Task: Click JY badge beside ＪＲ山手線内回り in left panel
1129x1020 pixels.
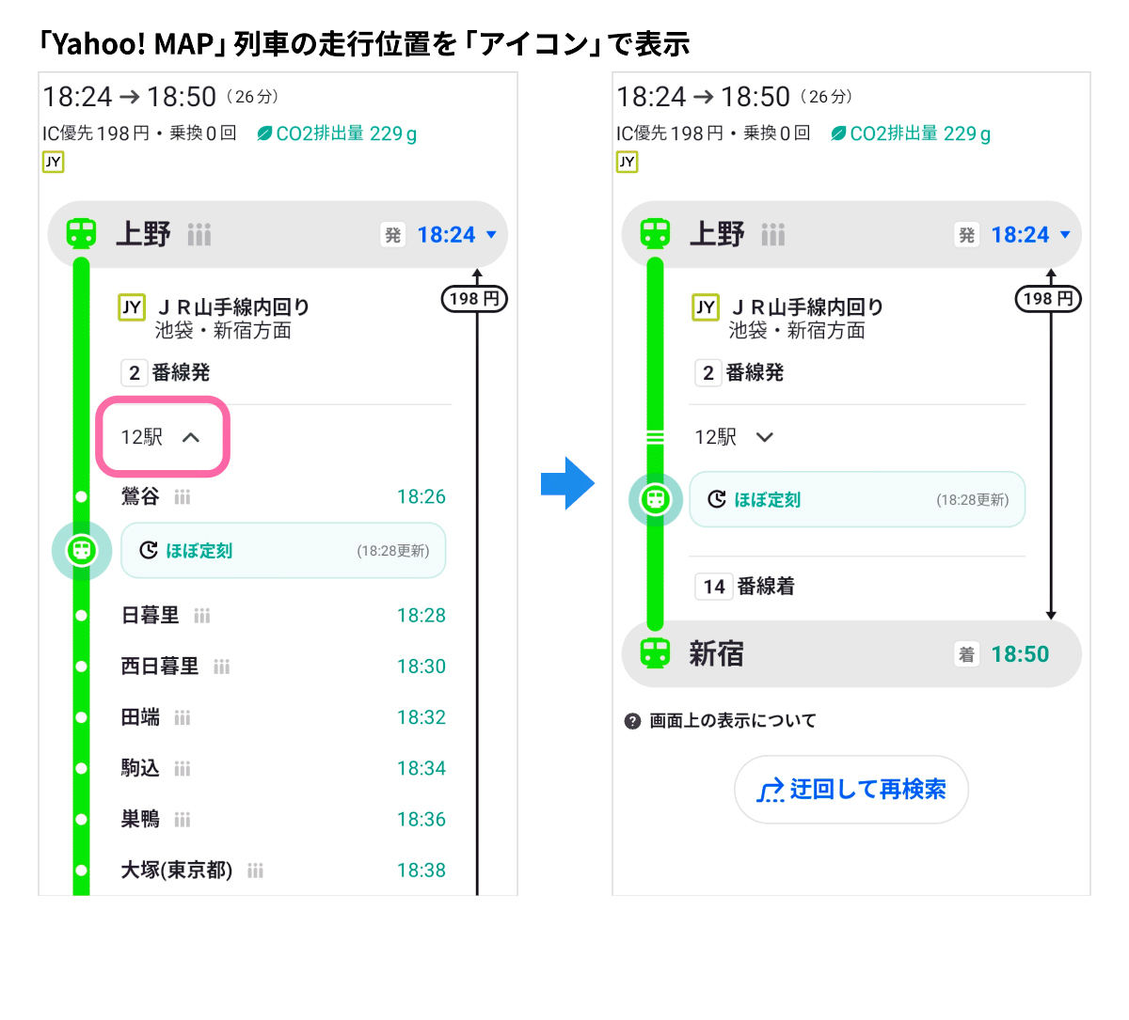Action: point(132,307)
